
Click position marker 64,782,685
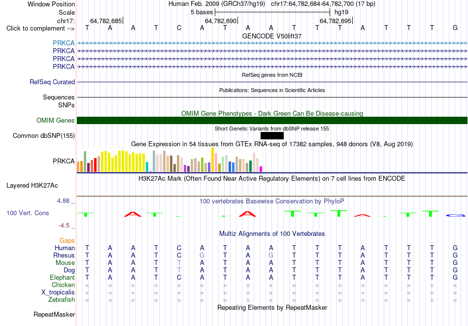click(x=106, y=21)
